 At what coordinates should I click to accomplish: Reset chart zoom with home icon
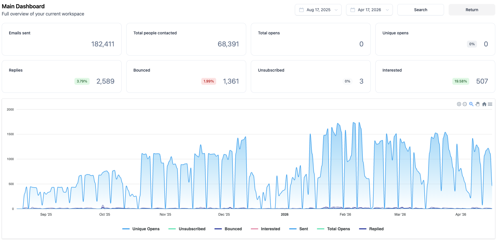pyautogui.click(x=484, y=104)
